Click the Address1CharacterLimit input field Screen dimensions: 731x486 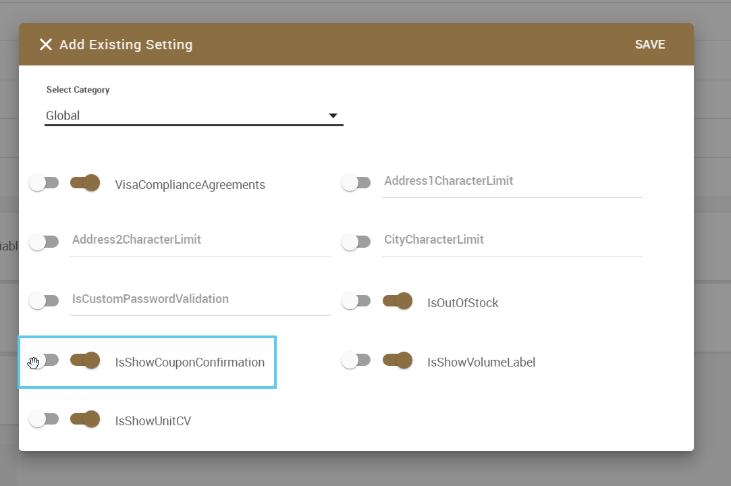[x=512, y=182]
